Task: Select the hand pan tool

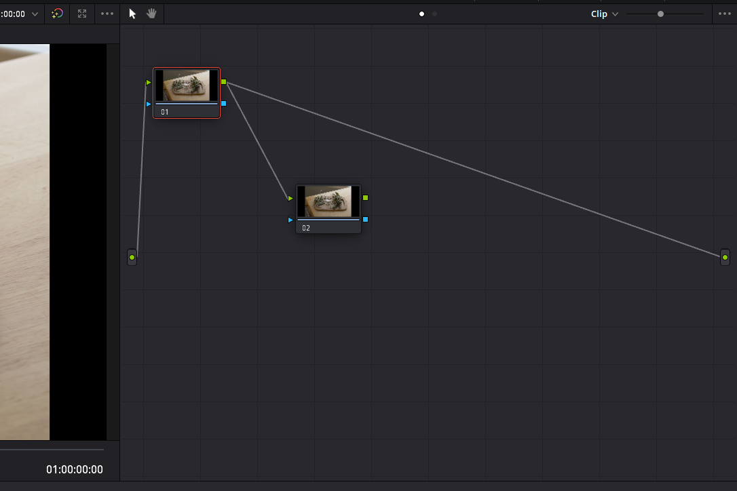Action: (x=151, y=14)
